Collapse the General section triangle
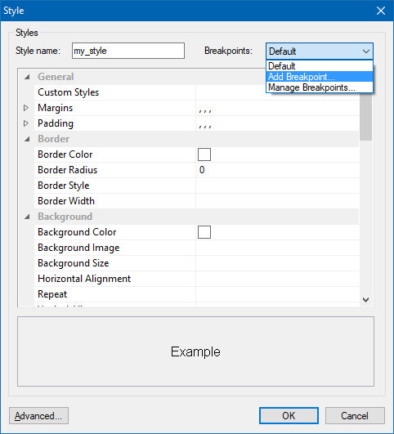Image resolution: width=394 pixels, height=434 pixels. tap(27, 77)
